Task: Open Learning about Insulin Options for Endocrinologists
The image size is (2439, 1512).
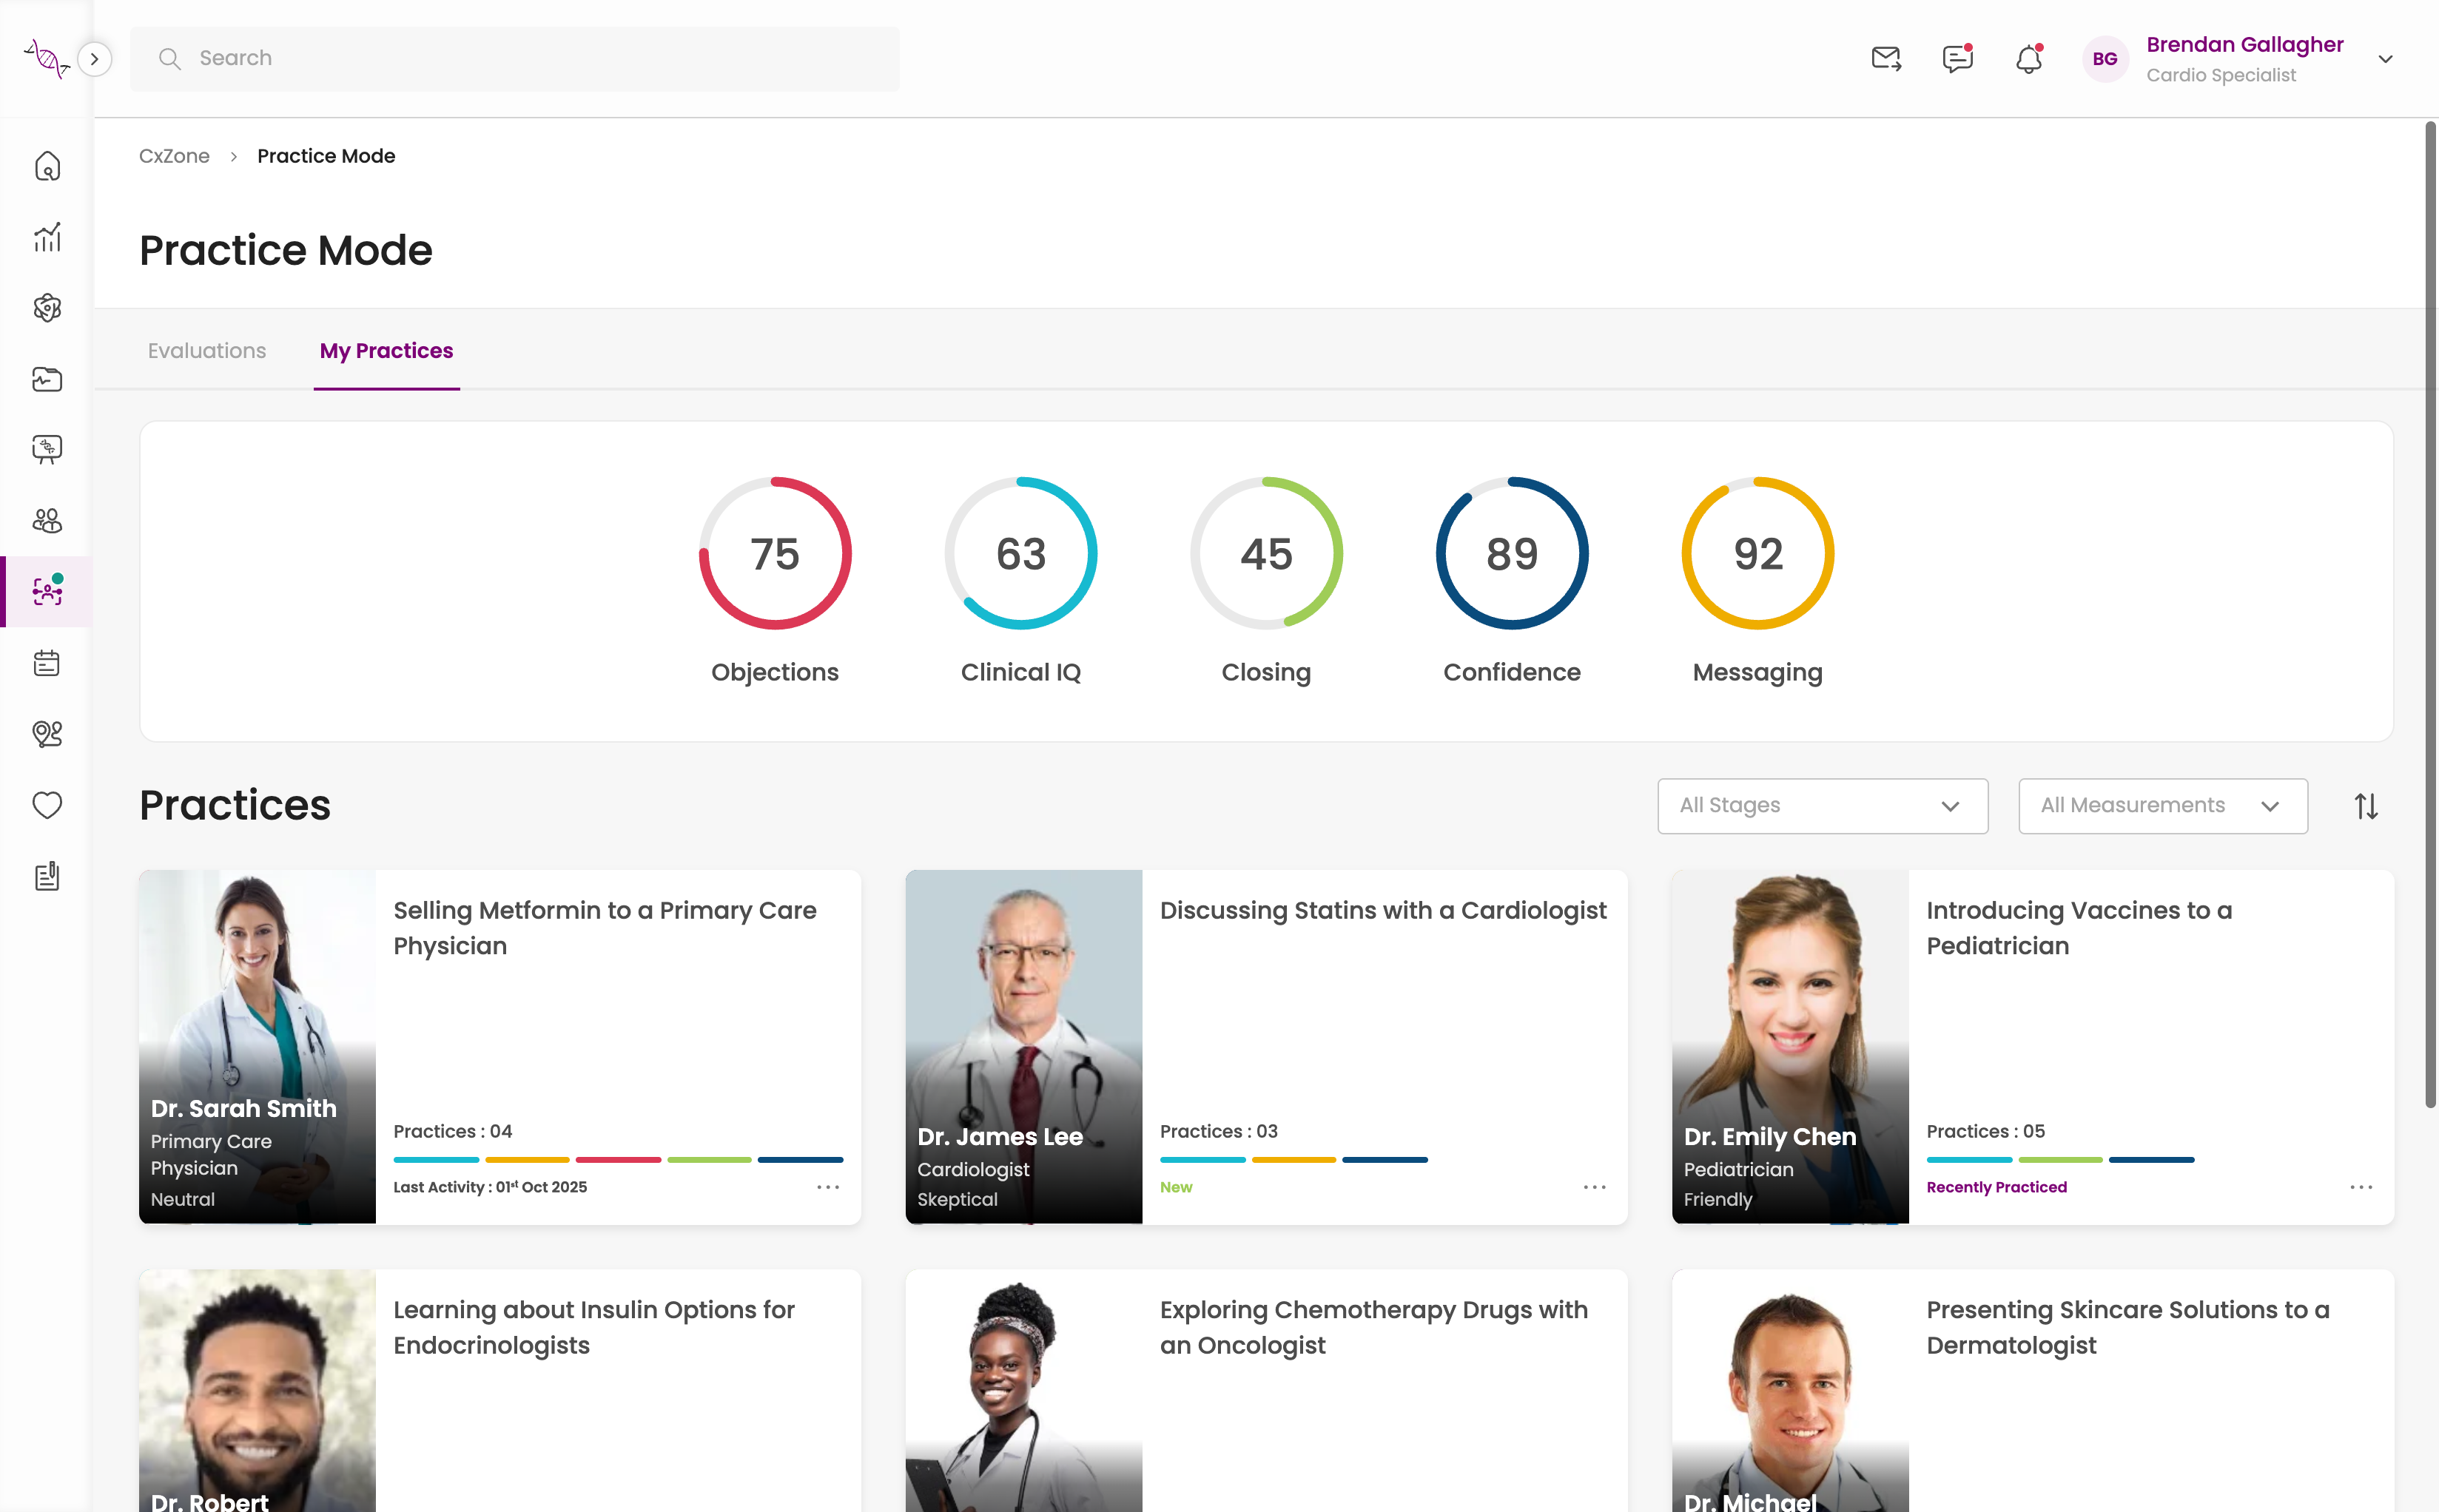Action: (x=593, y=1327)
